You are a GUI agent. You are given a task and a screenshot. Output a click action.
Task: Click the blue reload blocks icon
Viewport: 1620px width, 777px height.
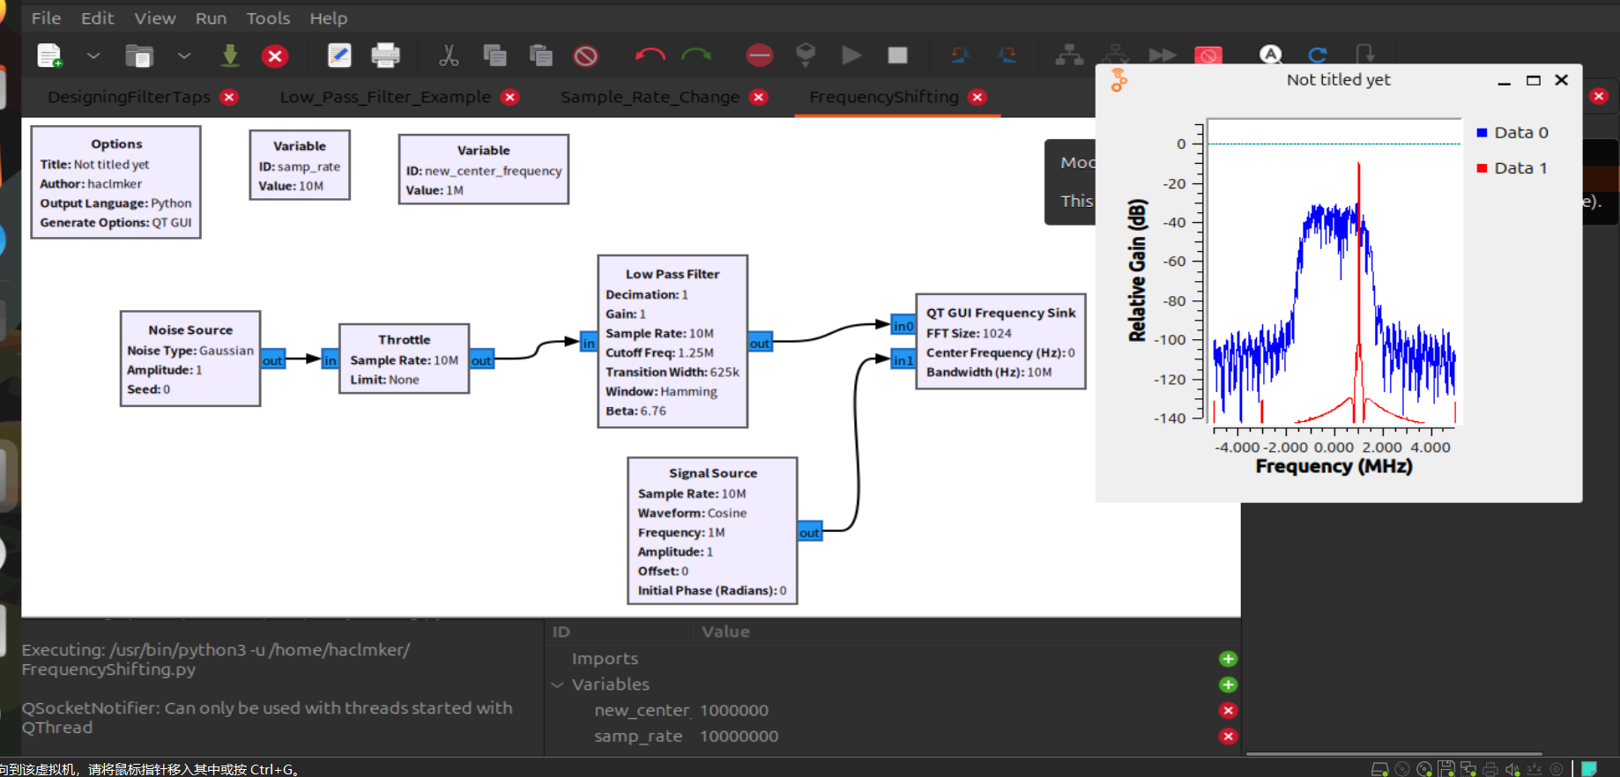1318,55
